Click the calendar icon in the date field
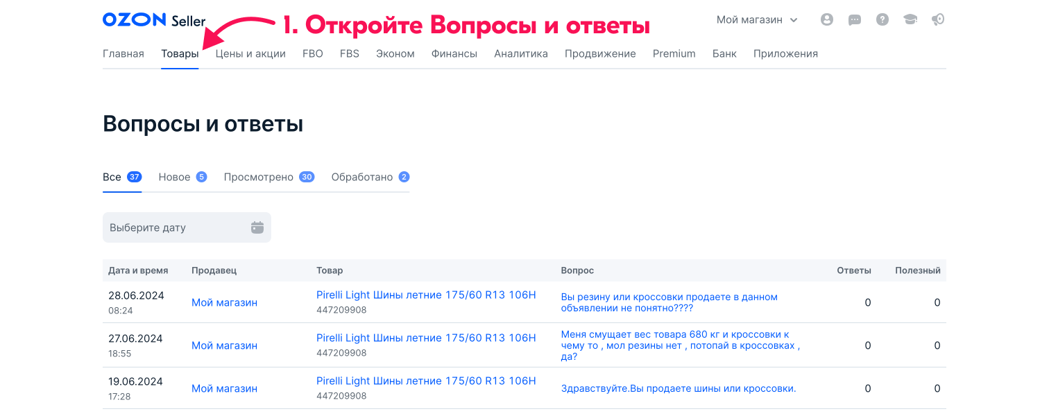This screenshot has width=1049, height=416. pos(257,227)
